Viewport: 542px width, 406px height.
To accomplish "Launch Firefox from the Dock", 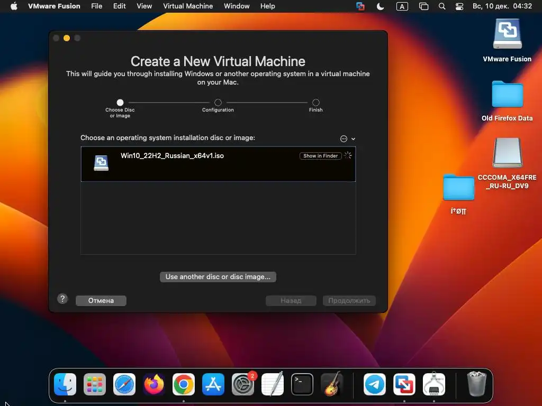I will tap(154, 384).
